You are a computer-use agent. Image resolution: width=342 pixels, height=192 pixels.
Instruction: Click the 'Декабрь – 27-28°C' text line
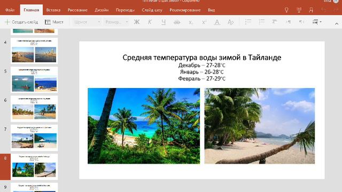202,65
